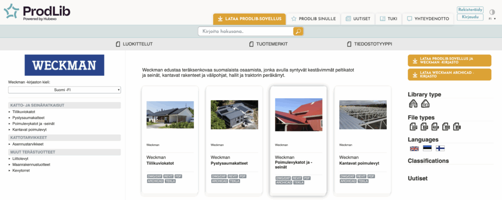The image size is (502, 200).
Task: Choose the Estonian flag language
Action: tap(427, 148)
